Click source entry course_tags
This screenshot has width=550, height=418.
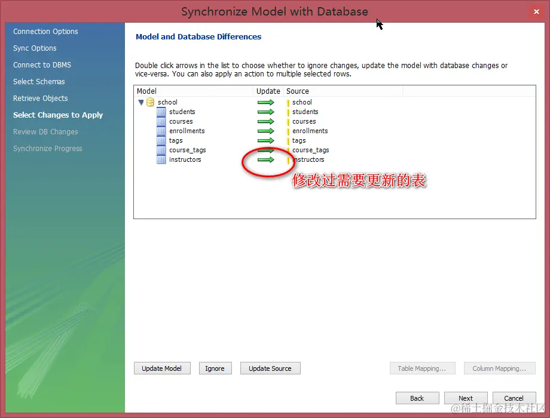pos(310,150)
